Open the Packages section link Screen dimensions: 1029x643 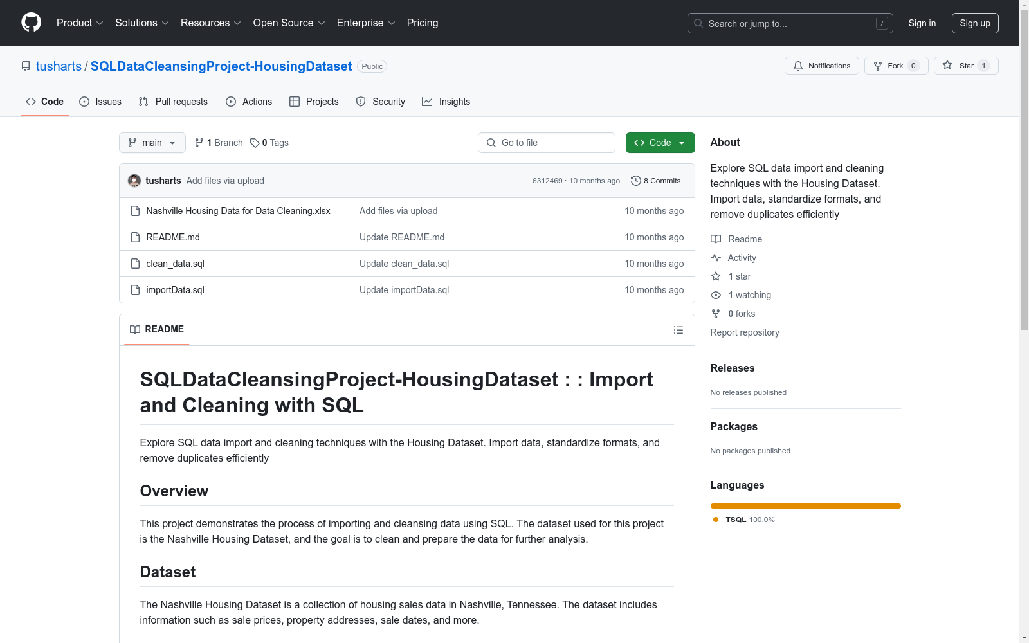(734, 426)
